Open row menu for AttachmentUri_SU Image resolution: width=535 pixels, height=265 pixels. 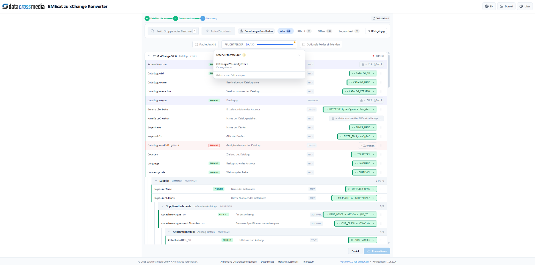(x=381, y=240)
